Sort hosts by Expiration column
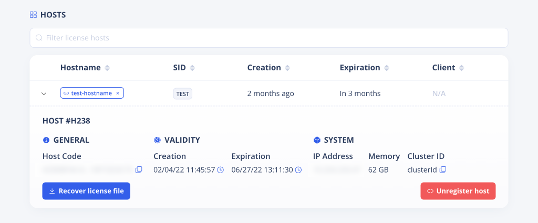 (386, 68)
